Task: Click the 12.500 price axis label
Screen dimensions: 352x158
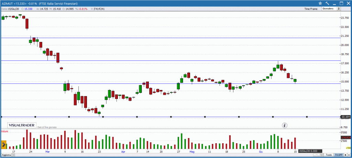Action: point(346,100)
